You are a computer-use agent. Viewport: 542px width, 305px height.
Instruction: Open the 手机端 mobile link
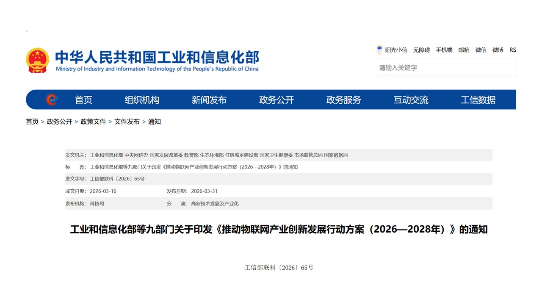click(x=444, y=50)
